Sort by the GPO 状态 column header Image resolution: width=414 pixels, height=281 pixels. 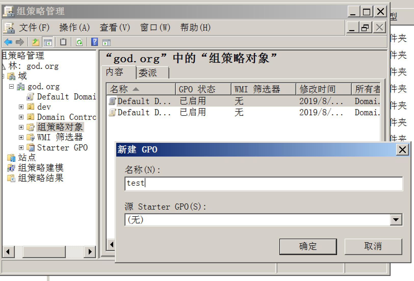(203, 89)
